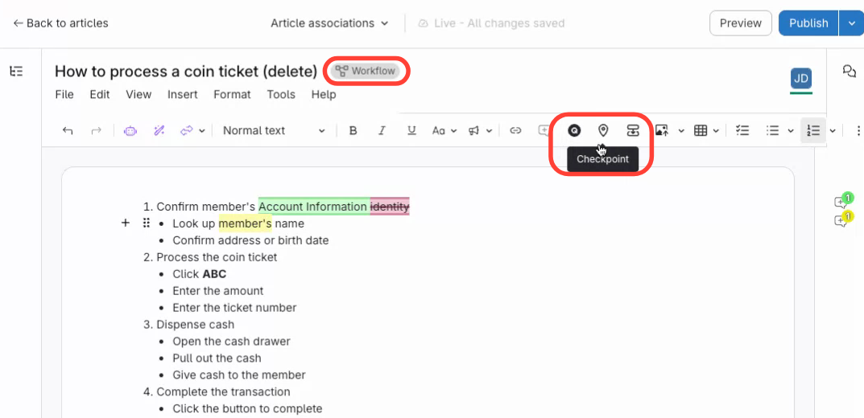
Task: Click the purple AI robot icon
Action: (x=130, y=130)
